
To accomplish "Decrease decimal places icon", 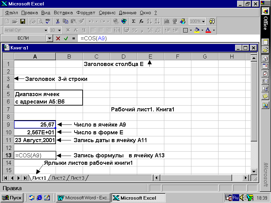I will (x=158, y=30).
